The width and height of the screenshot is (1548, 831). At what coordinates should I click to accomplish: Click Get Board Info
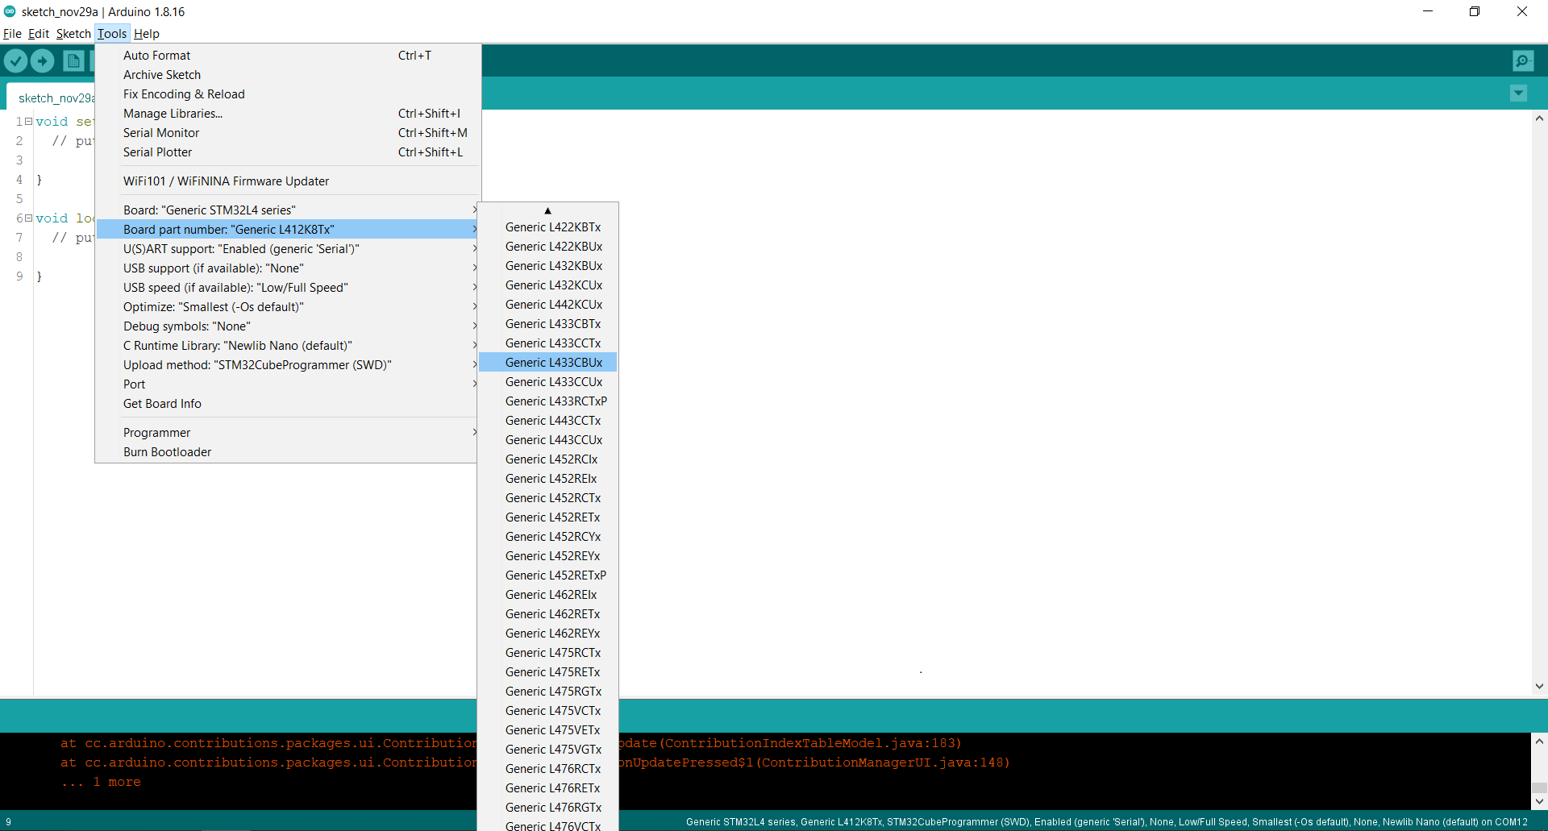(161, 403)
